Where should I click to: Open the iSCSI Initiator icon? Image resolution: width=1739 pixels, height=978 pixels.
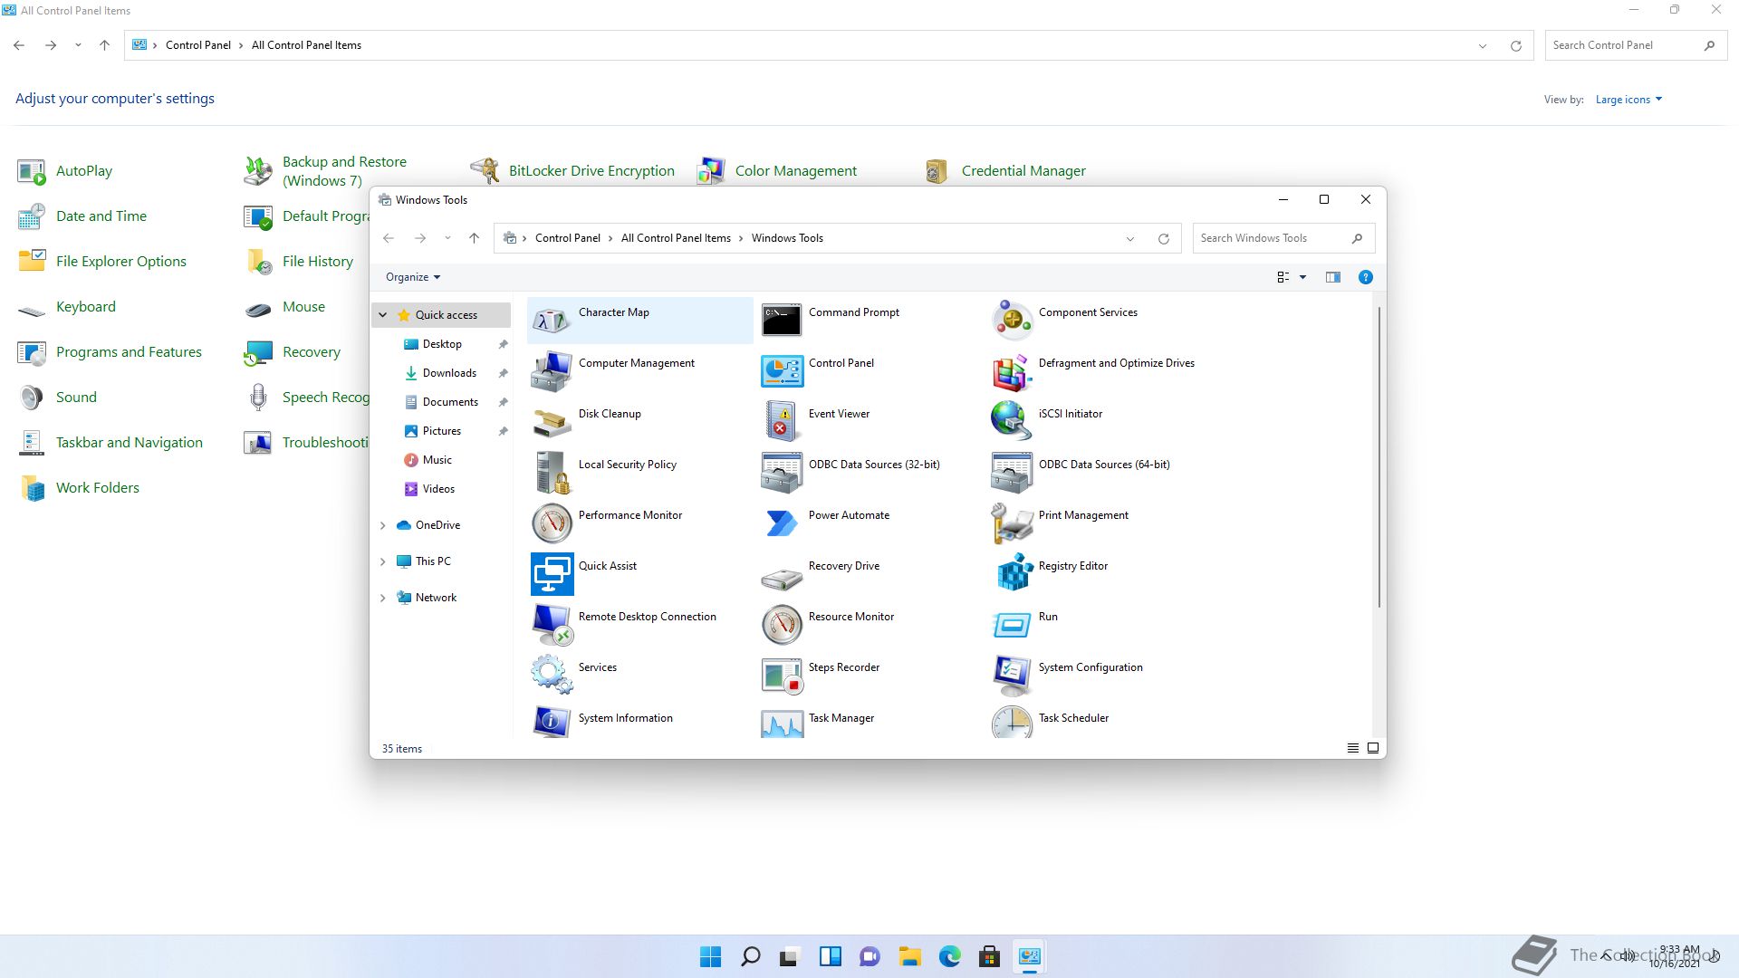coord(1012,421)
